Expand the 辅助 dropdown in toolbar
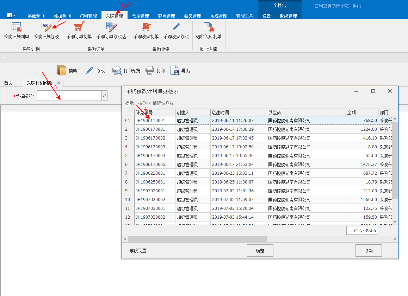Viewport: 408px width, 296px height. (68, 71)
